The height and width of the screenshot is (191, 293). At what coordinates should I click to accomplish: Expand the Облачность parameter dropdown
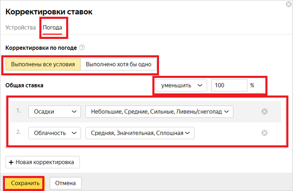tap(54, 133)
